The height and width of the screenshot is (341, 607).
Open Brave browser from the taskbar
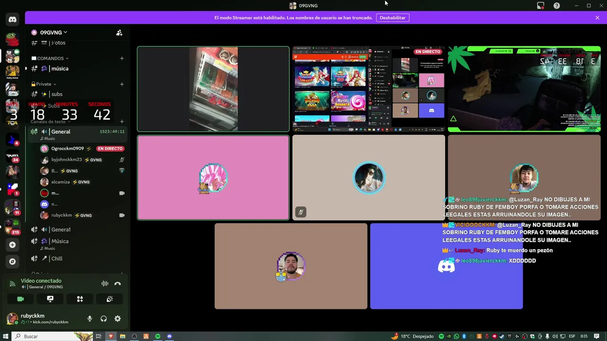(x=111, y=336)
